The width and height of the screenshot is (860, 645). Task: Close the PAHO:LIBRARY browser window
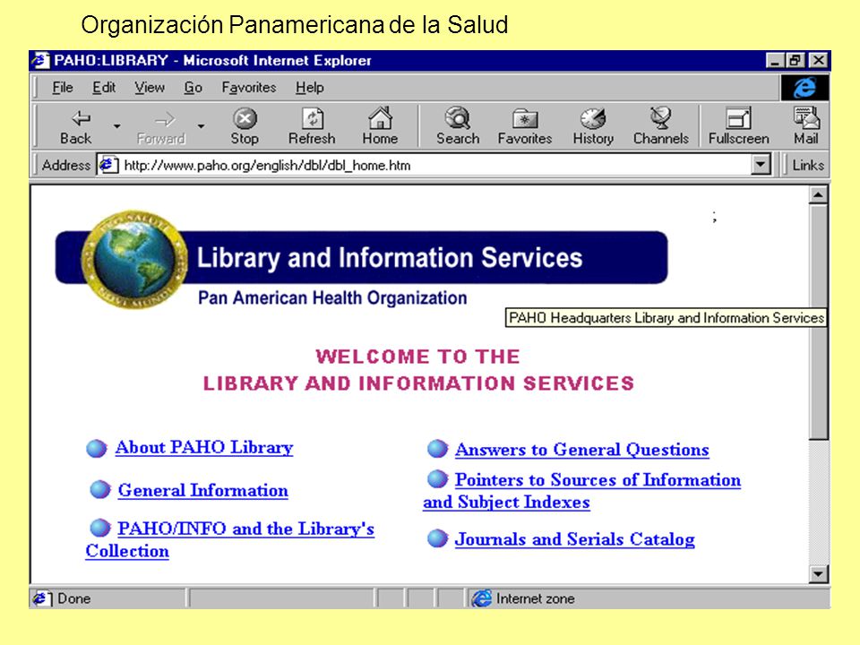point(818,60)
